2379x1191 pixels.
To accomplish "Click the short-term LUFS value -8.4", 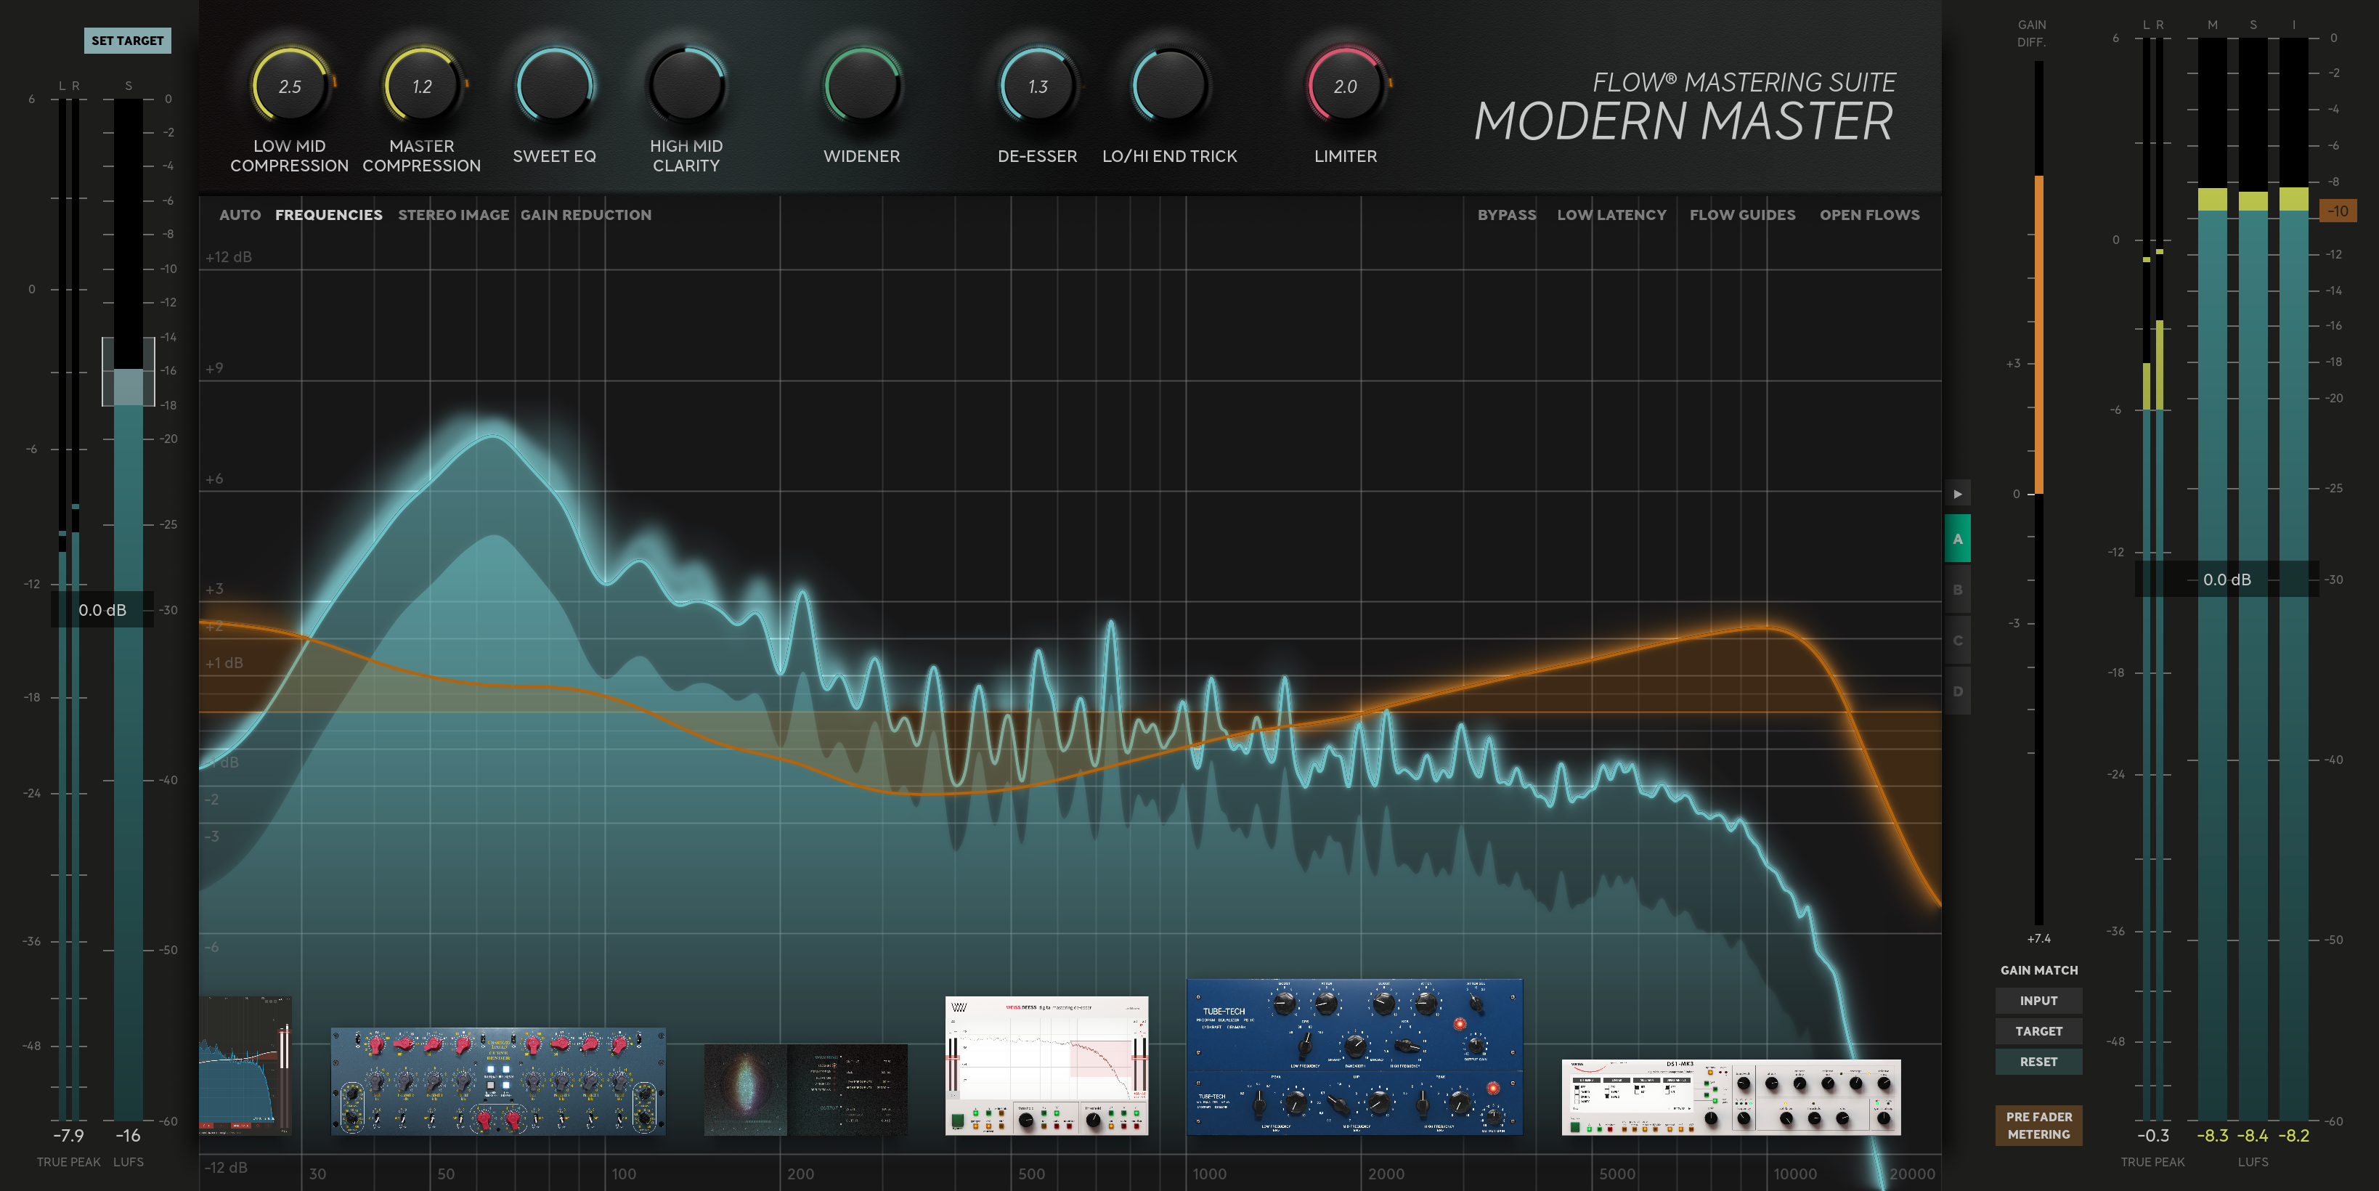I will pos(2253,1136).
